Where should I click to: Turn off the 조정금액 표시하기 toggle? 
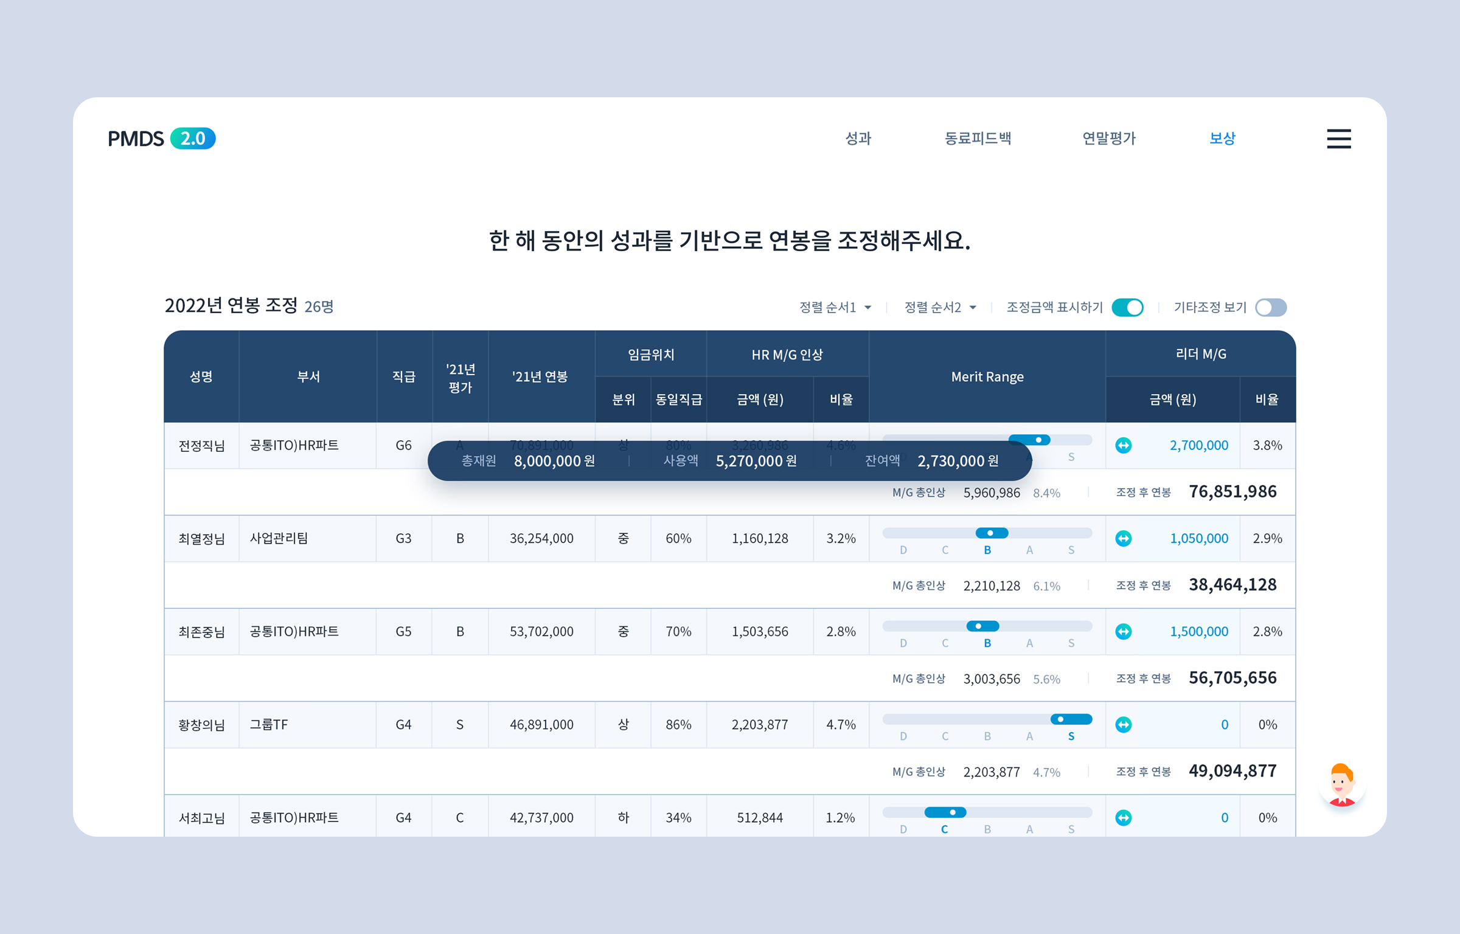[x=1127, y=307]
